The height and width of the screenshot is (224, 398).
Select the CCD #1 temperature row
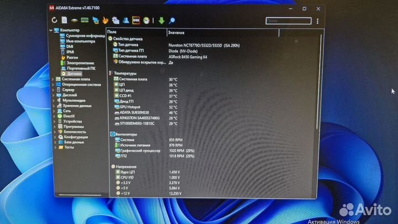click(146, 96)
